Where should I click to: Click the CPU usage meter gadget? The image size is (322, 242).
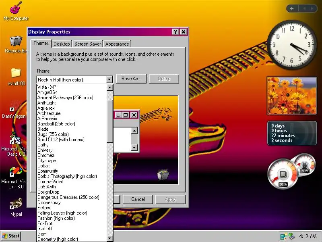coord(283,174)
